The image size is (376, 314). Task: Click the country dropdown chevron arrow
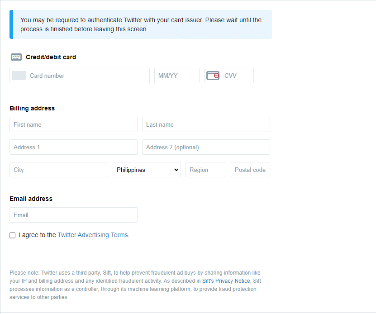click(x=176, y=170)
